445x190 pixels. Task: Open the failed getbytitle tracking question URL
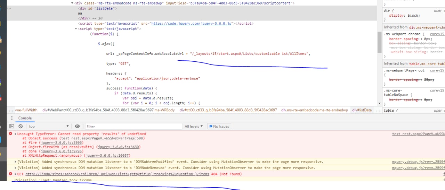(117, 174)
